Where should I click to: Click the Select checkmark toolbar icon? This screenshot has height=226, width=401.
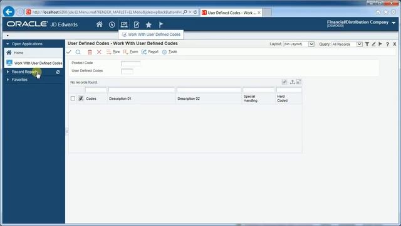click(69, 52)
